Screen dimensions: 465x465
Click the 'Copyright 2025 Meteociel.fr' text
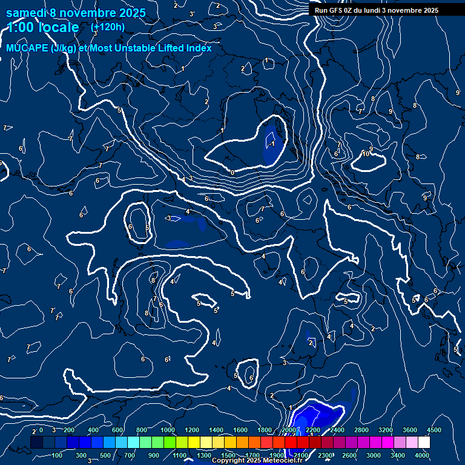257,460
